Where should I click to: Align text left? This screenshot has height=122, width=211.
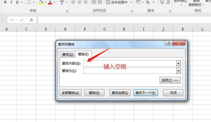[x=73, y=2]
